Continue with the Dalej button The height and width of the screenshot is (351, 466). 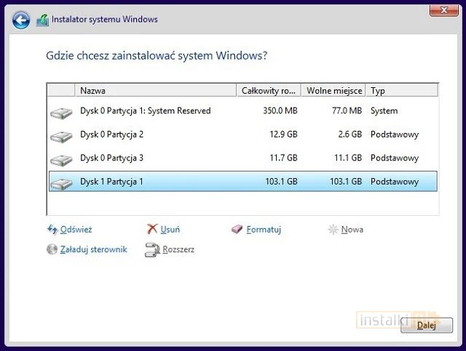click(427, 325)
